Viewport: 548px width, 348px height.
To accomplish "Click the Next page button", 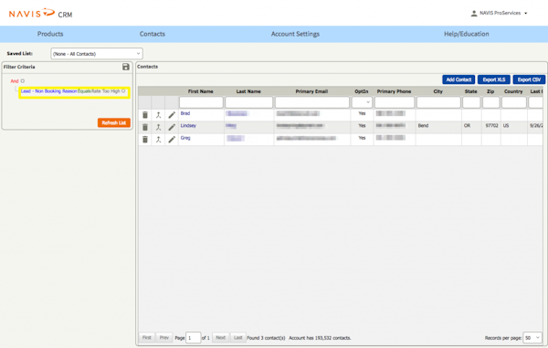I will tap(220, 338).
